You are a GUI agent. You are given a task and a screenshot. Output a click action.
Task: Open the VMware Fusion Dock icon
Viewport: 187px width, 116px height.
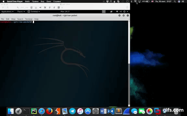[x=157, y=111]
